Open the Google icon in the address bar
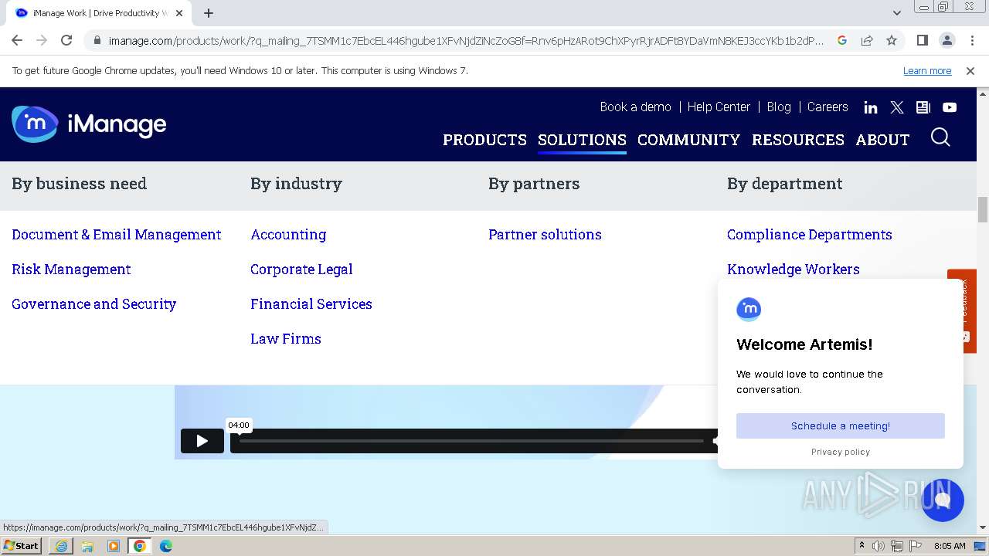This screenshot has height=556, width=989. pos(842,40)
